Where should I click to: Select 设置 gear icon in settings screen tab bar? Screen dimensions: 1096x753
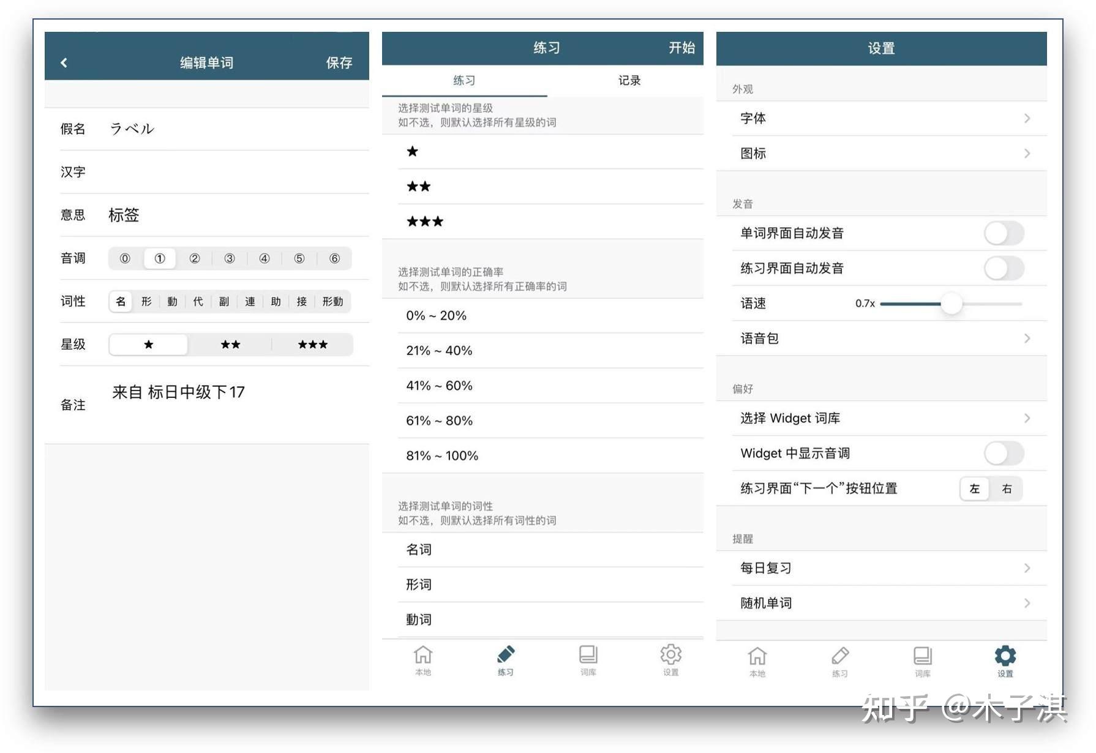click(x=1005, y=662)
